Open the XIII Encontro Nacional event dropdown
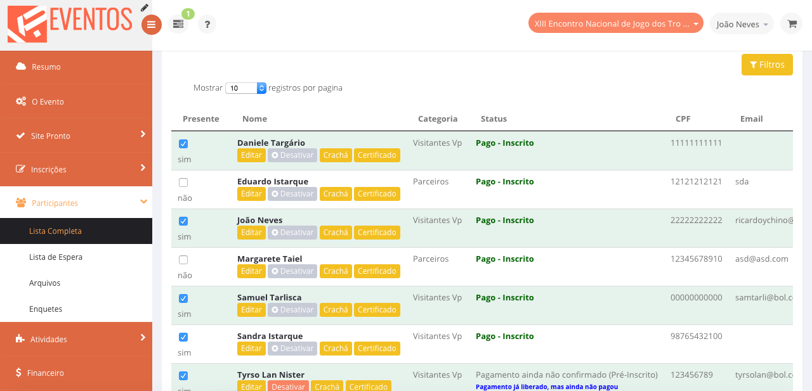Image resolution: width=812 pixels, height=391 pixels. pyautogui.click(x=615, y=24)
